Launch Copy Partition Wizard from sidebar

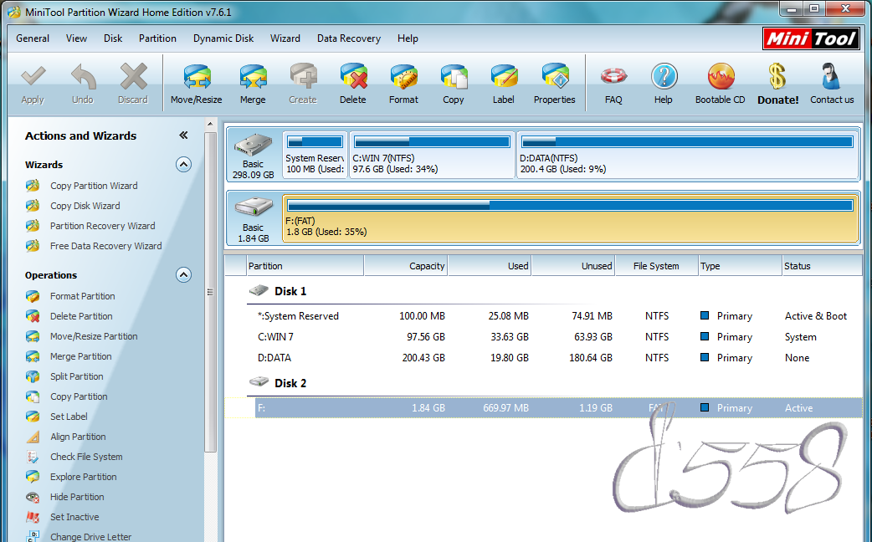94,186
